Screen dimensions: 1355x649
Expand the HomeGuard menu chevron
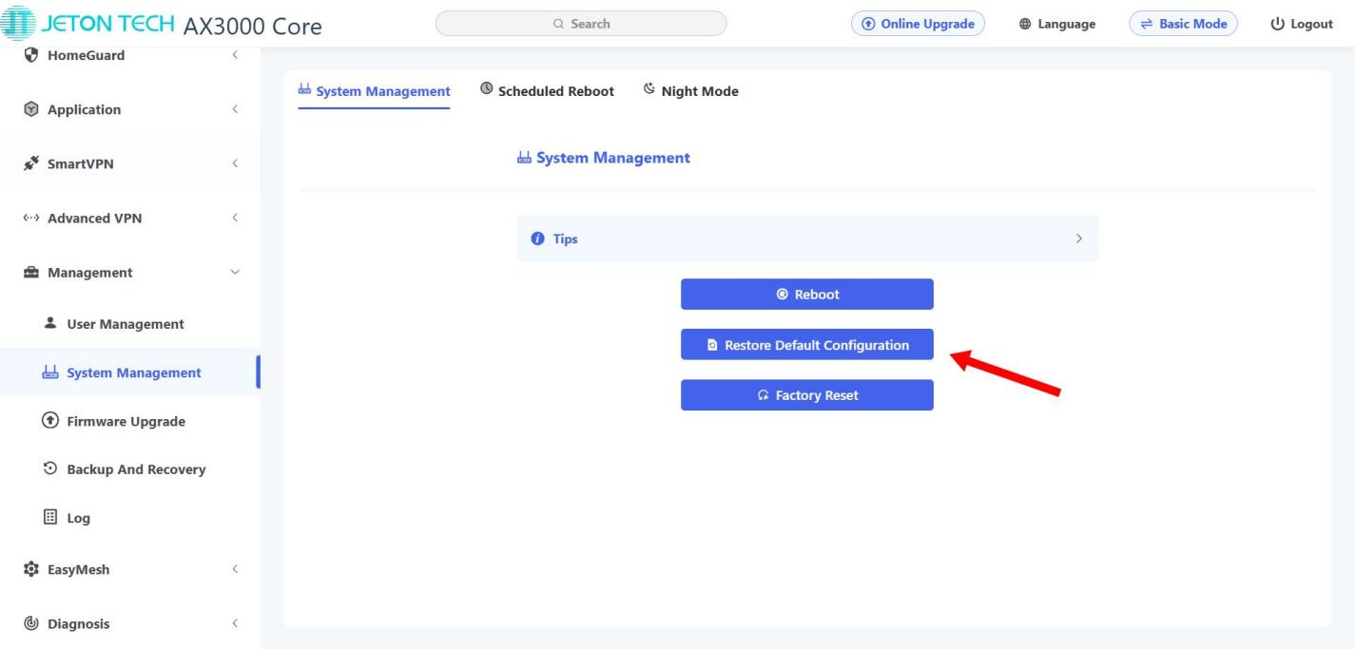(x=235, y=55)
